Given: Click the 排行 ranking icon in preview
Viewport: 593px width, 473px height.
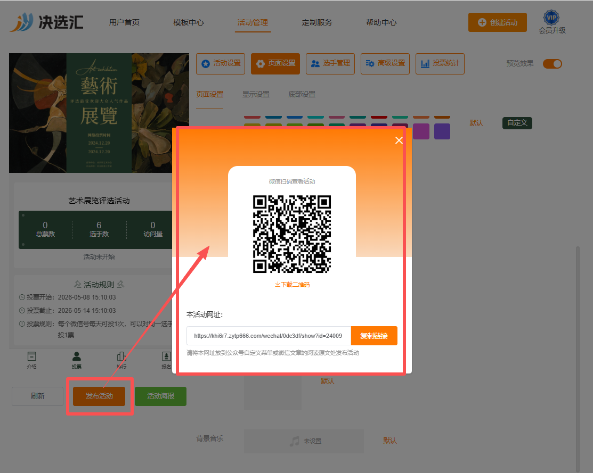Looking at the screenshot, I should [x=121, y=360].
